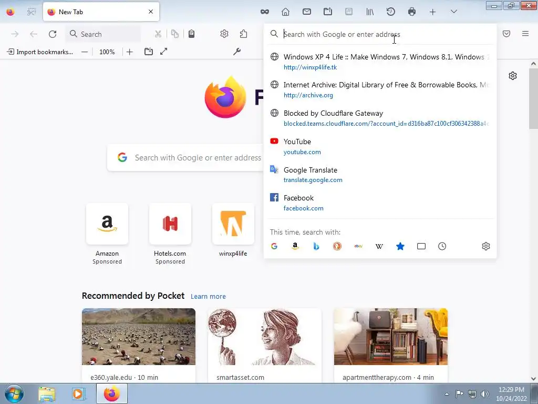This screenshot has width=538, height=404.
Task: Open Settings gear in navigation toolbar
Action: pyautogui.click(x=224, y=34)
